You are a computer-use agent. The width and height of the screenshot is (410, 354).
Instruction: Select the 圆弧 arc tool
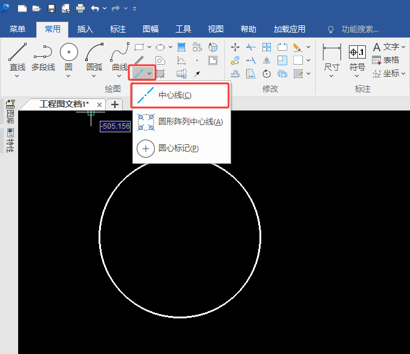(94, 57)
